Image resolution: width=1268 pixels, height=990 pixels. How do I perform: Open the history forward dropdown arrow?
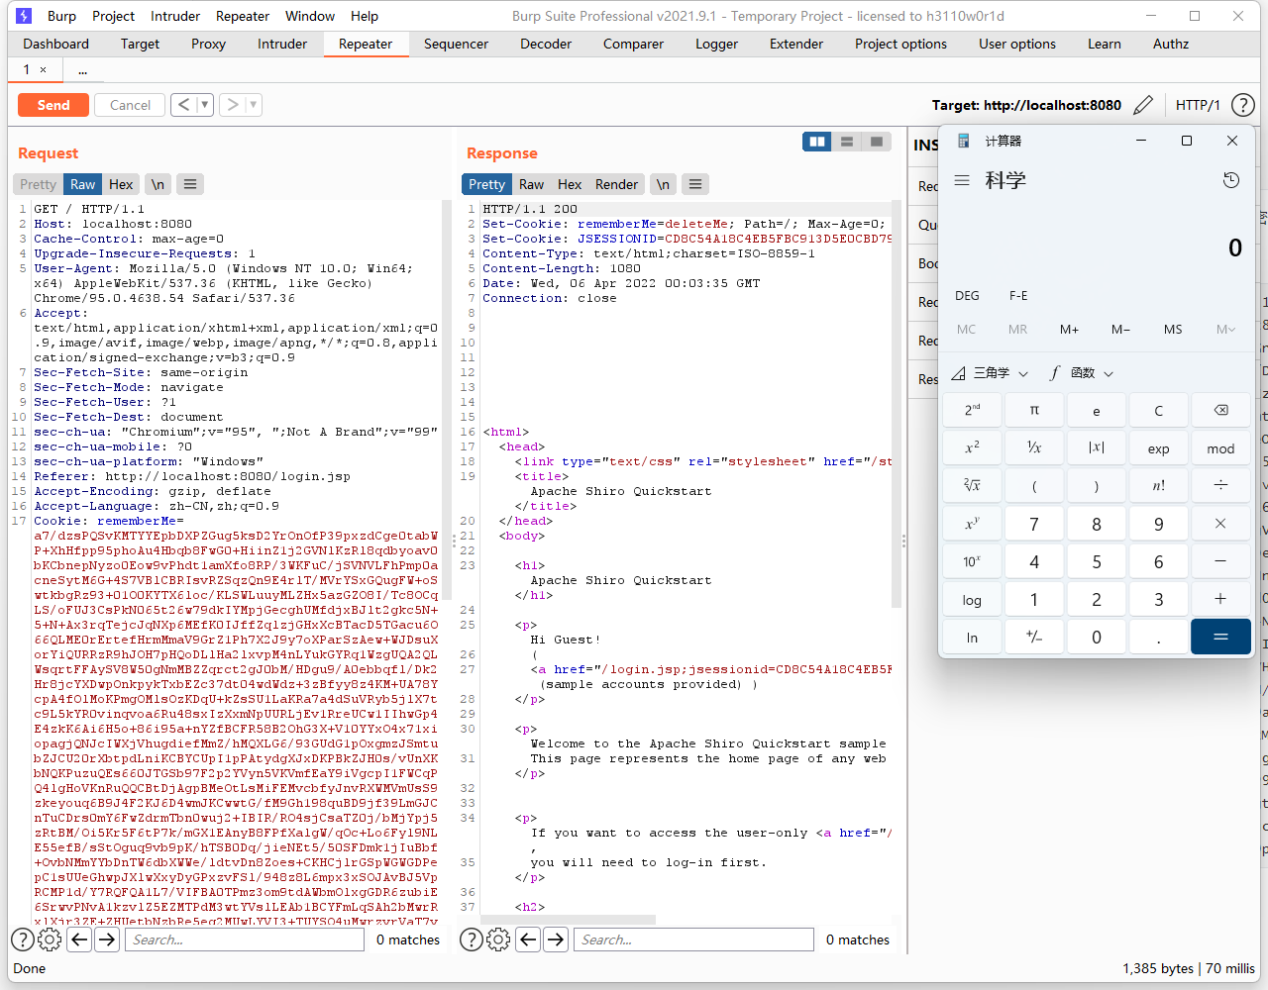pyautogui.click(x=254, y=105)
